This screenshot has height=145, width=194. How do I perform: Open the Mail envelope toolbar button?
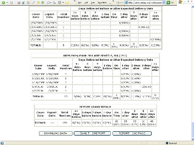coord(49,2)
